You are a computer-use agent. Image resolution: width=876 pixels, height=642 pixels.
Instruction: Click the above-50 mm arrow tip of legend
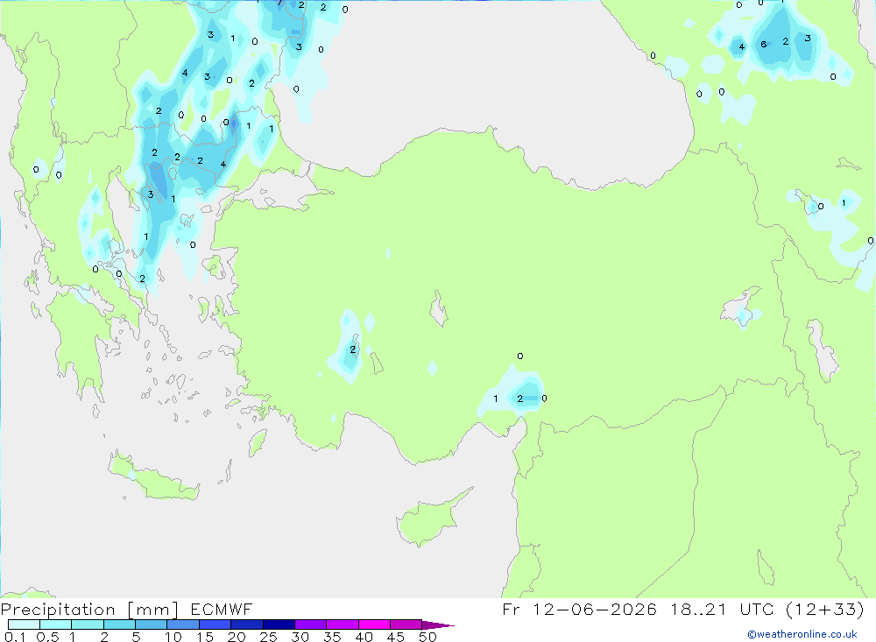click(438, 625)
